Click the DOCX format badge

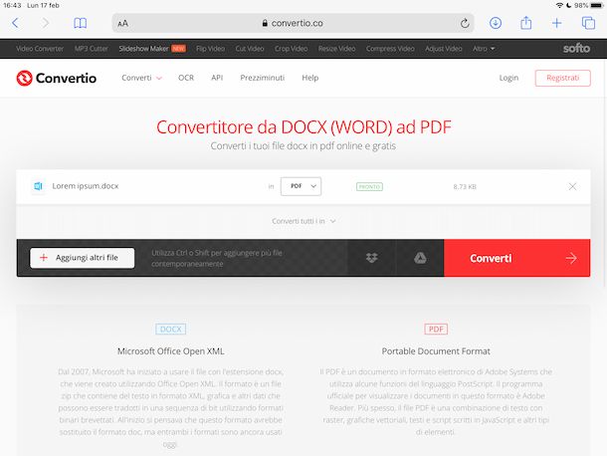point(171,329)
